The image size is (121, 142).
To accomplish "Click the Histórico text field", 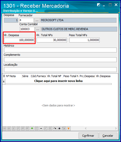I will coord(60,50).
